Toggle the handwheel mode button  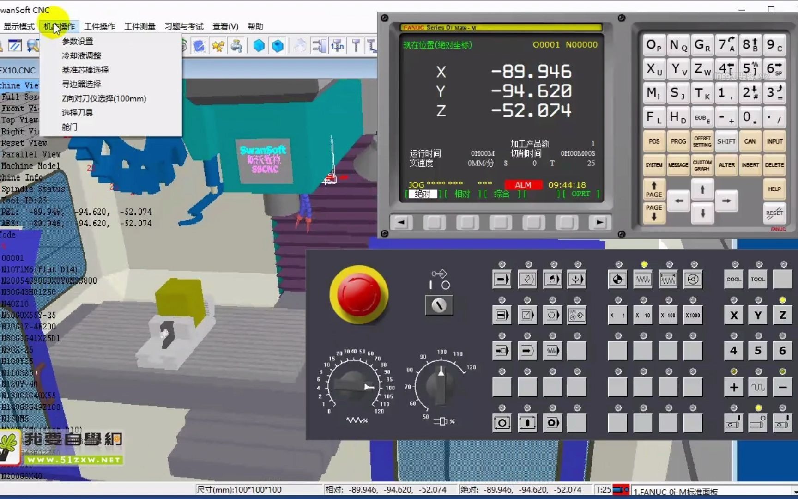point(693,279)
